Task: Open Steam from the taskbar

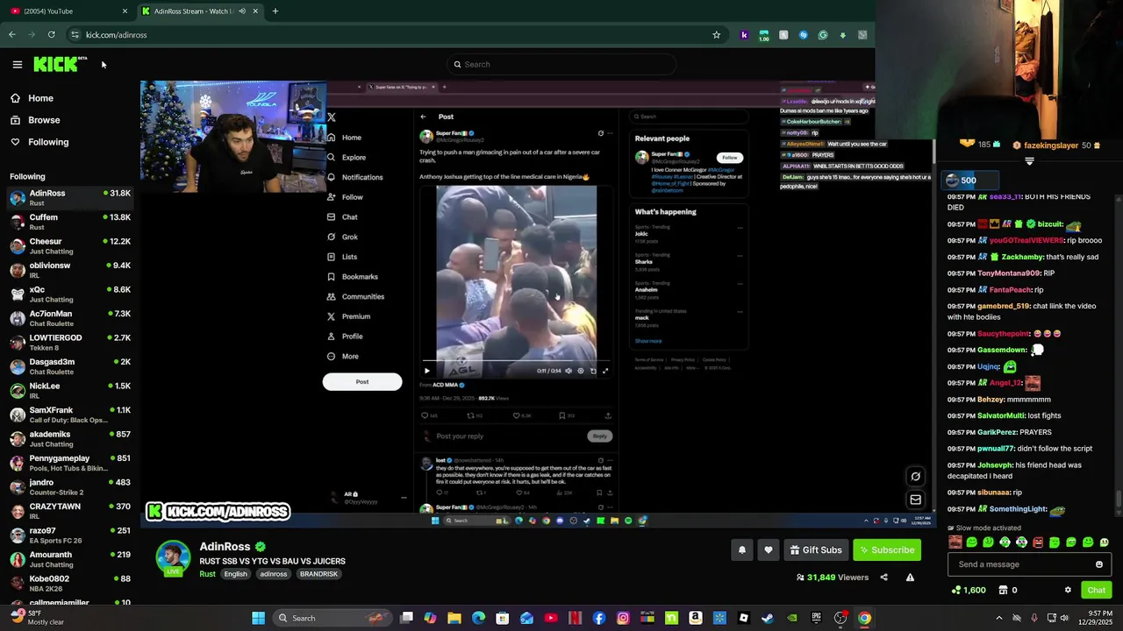Action: (x=768, y=618)
